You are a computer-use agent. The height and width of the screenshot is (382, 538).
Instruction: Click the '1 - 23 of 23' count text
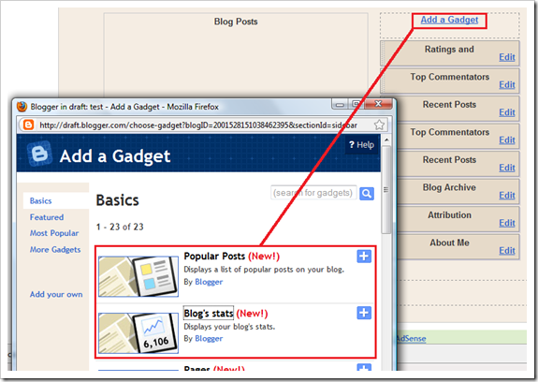click(x=120, y=227)
